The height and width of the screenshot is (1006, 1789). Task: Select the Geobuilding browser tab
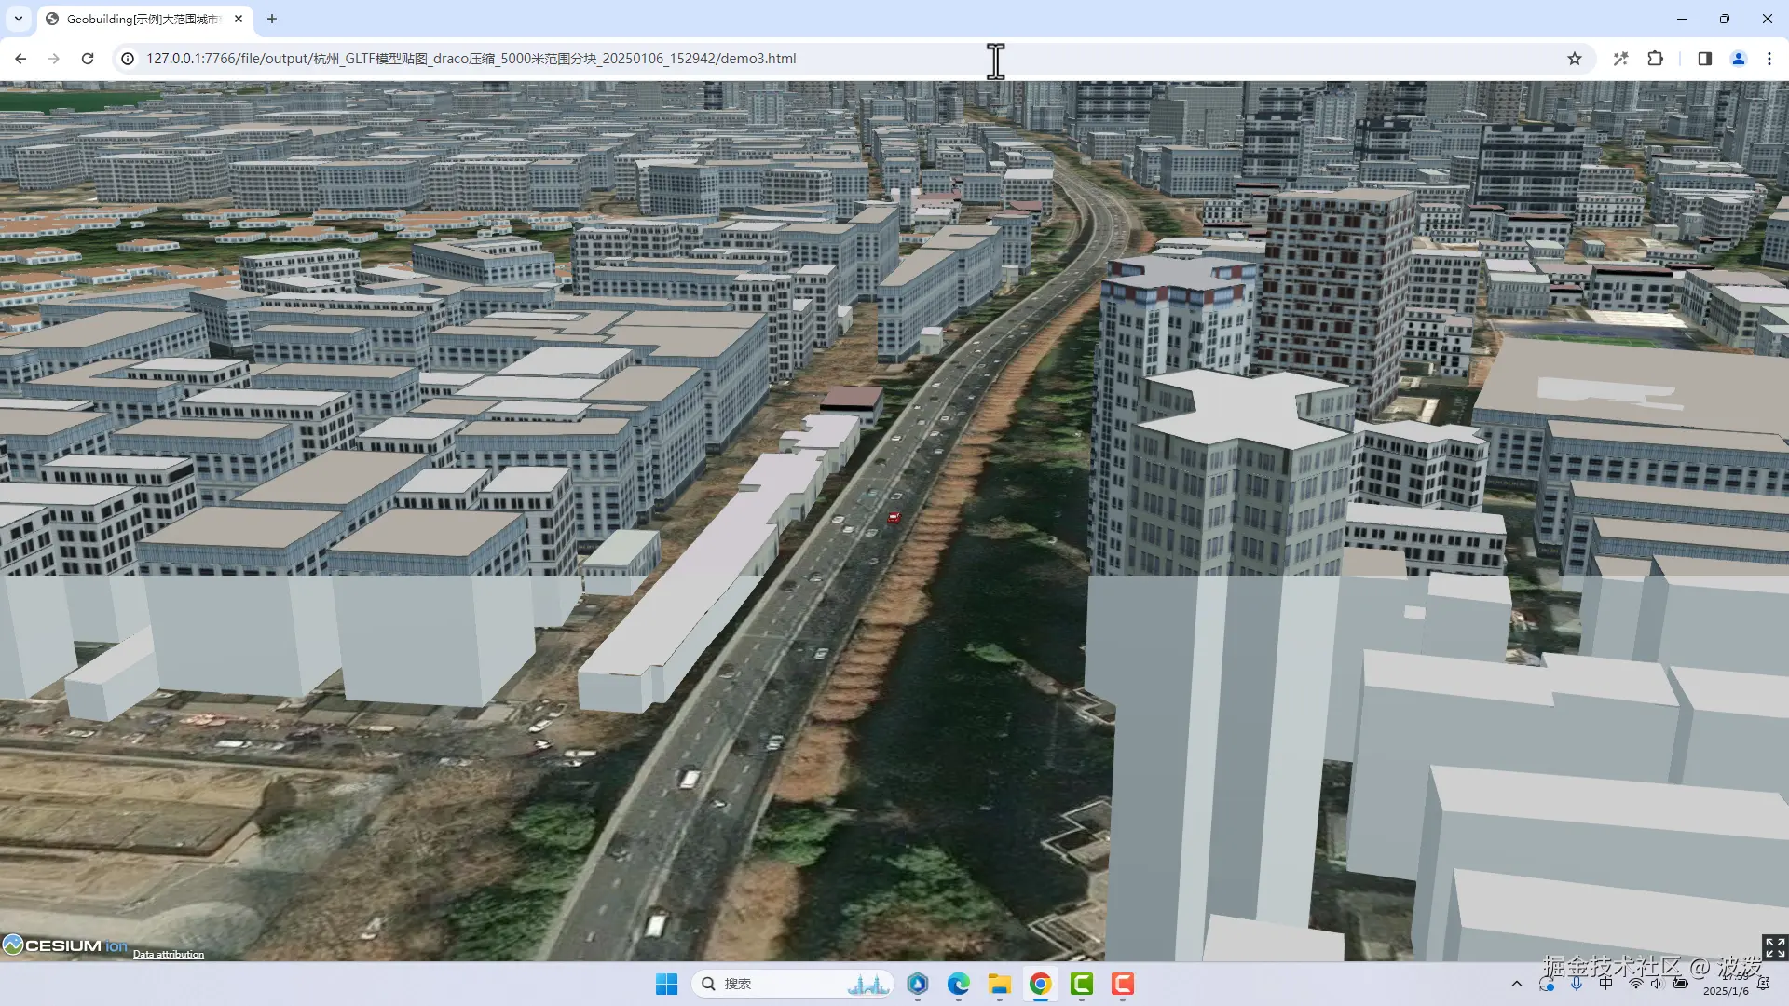140,19
